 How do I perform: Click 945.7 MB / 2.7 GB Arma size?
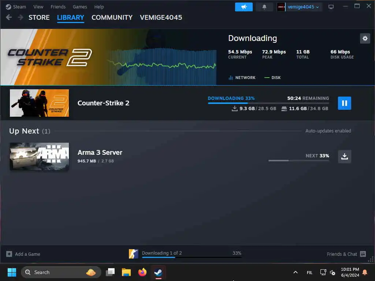pos(96,161)
